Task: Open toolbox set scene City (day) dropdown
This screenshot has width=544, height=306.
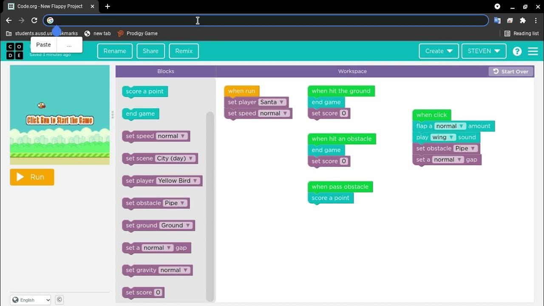Action: tap(175, 158)
